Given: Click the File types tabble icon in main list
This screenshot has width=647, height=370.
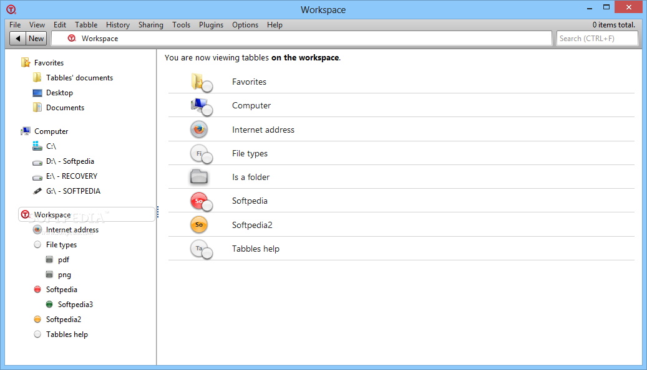Looking at the screenshot, I should click(201, 154).
